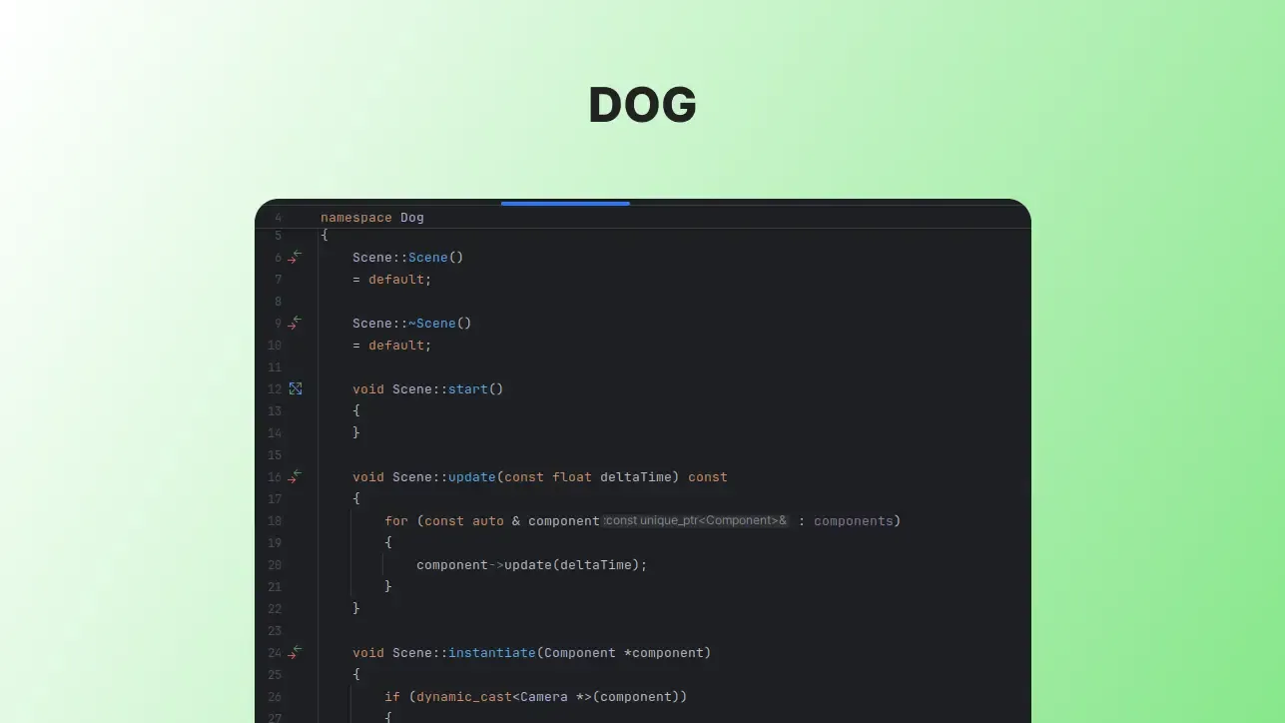Click the green up-arrow gutter icon on line 6
The image size is (1285, 723).
pos(297,253)
